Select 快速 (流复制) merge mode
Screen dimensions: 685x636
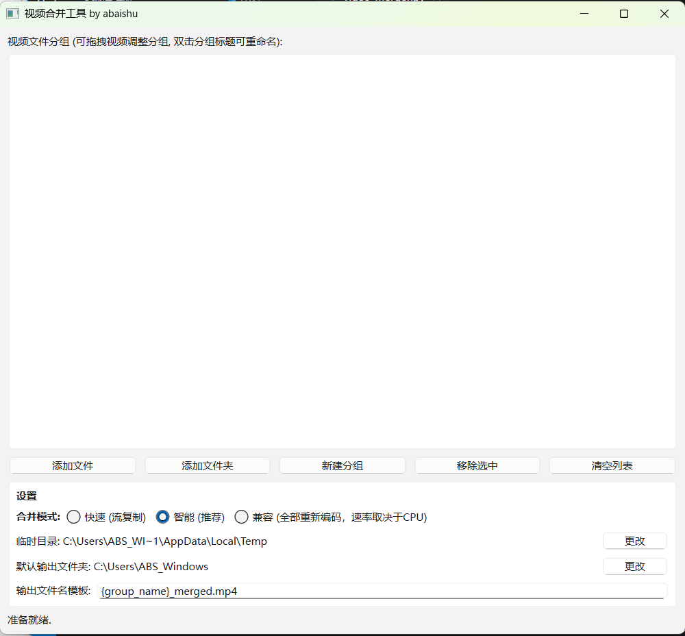point(74,517)
